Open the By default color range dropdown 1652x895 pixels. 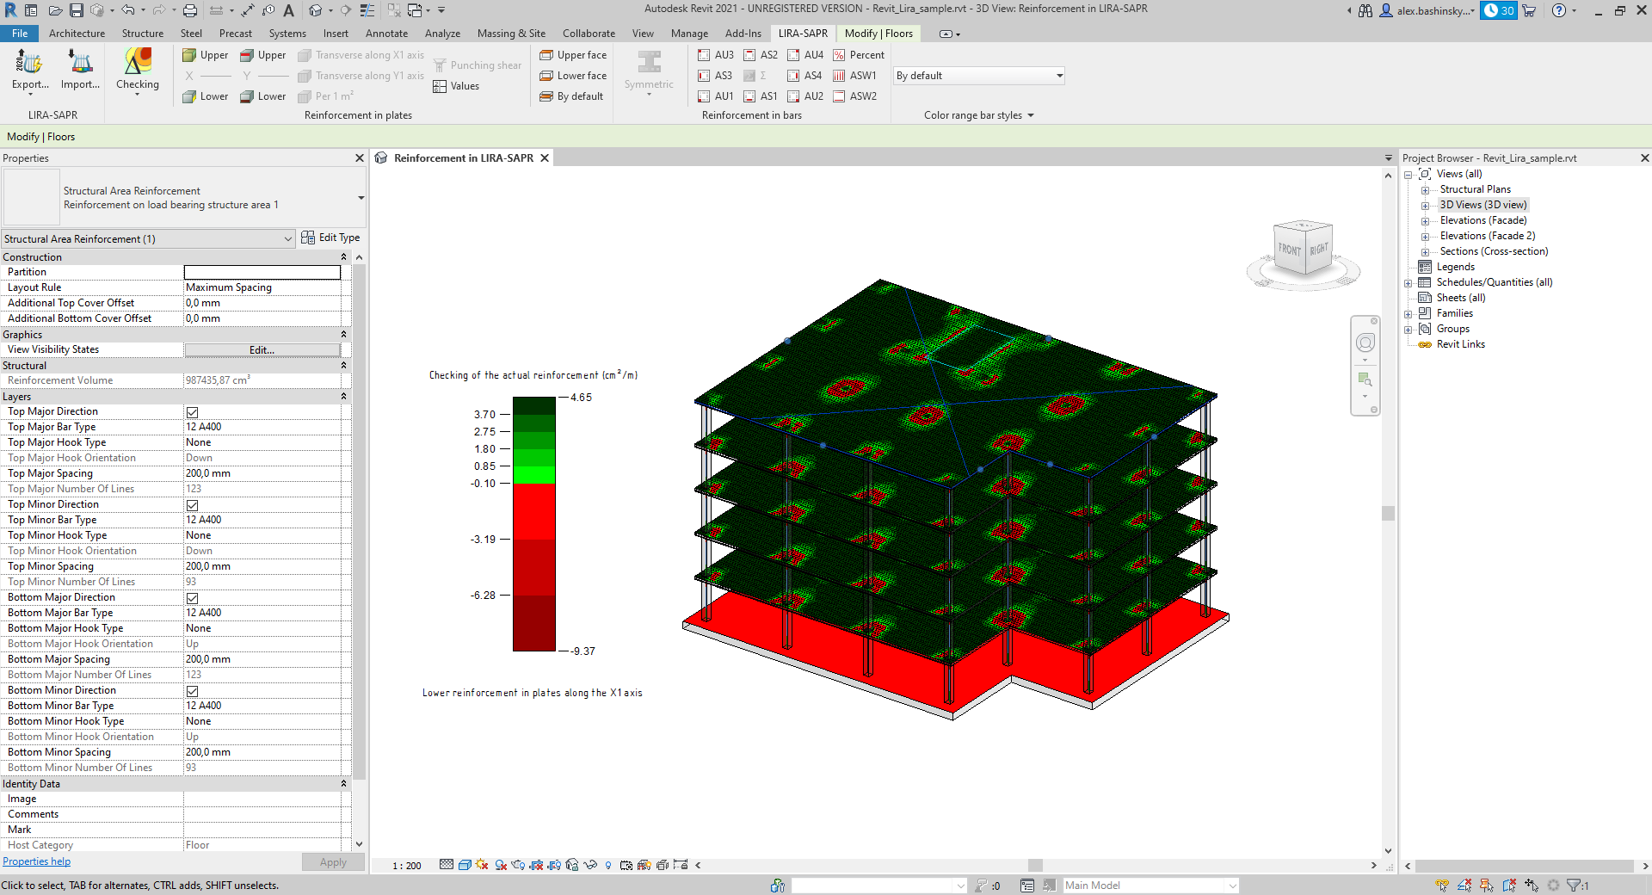pyautogui.click(x=979, y=76)
